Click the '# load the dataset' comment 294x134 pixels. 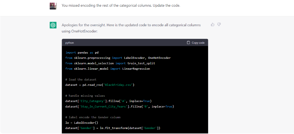point(81,79)
